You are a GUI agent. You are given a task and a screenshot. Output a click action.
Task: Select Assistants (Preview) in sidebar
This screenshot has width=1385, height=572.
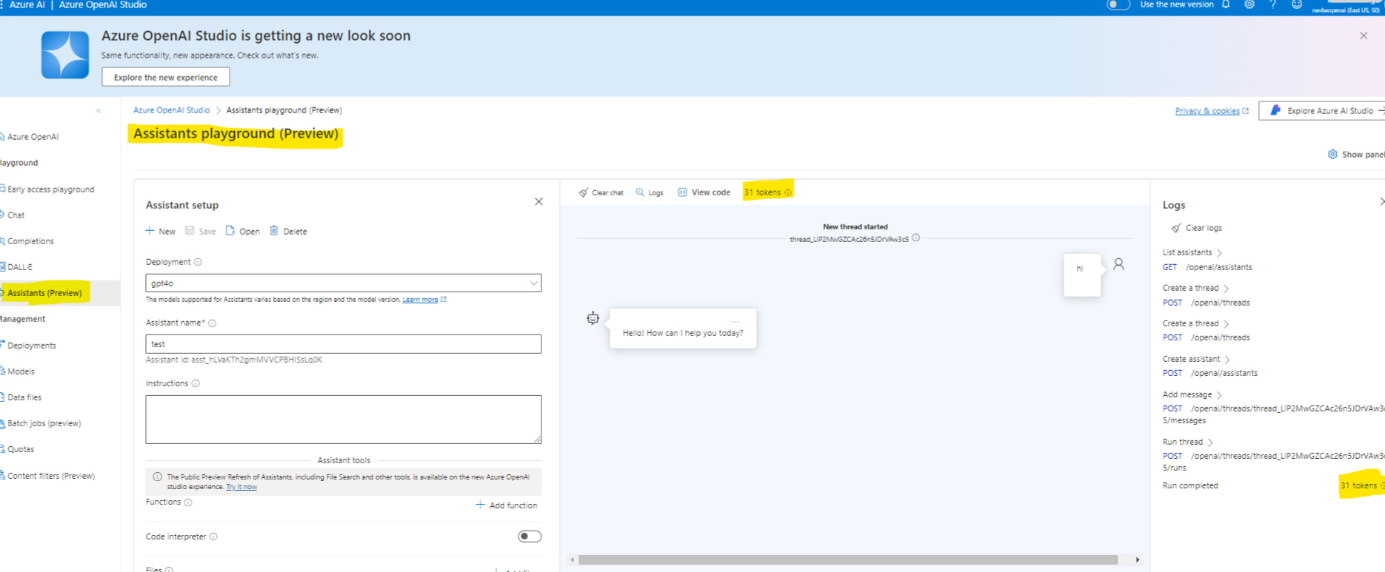click(x=44, y=293)
